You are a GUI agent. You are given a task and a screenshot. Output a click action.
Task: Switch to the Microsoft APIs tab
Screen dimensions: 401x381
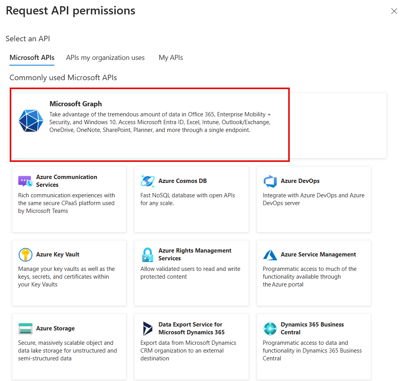32,57
